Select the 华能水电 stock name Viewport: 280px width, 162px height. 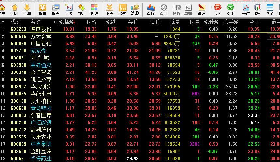(x=41, y=94)
